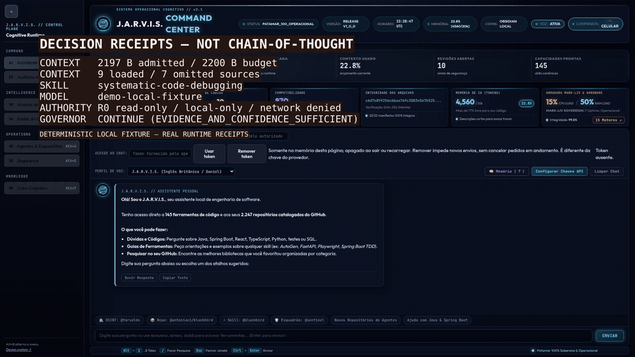Open the 15 Motores button

tap(609, 120)
